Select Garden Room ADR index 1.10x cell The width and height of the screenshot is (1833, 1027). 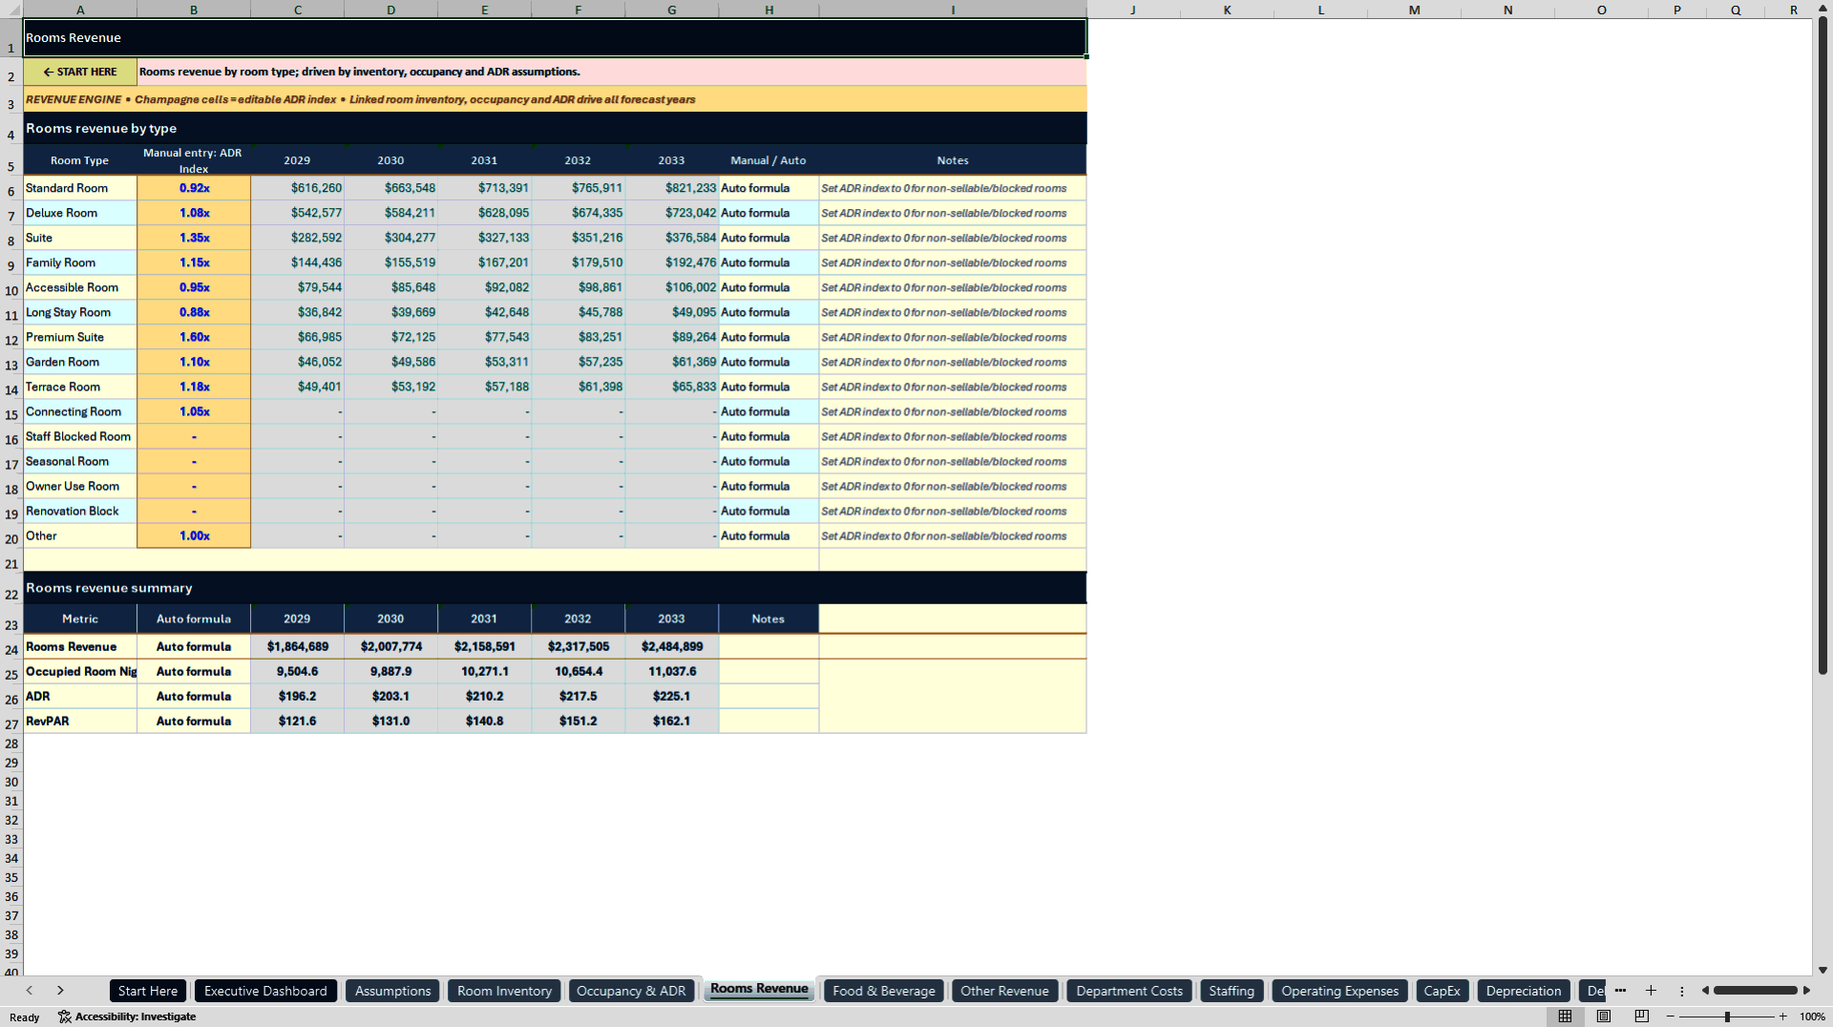pos(194,362)
